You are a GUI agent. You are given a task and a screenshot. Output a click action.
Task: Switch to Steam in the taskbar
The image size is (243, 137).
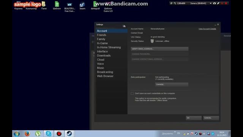point(69,134)
